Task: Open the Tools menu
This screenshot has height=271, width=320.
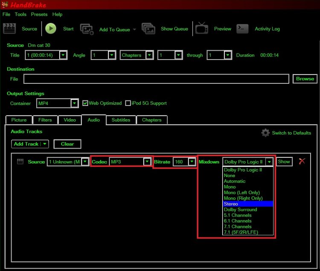Action: [20, 14]
